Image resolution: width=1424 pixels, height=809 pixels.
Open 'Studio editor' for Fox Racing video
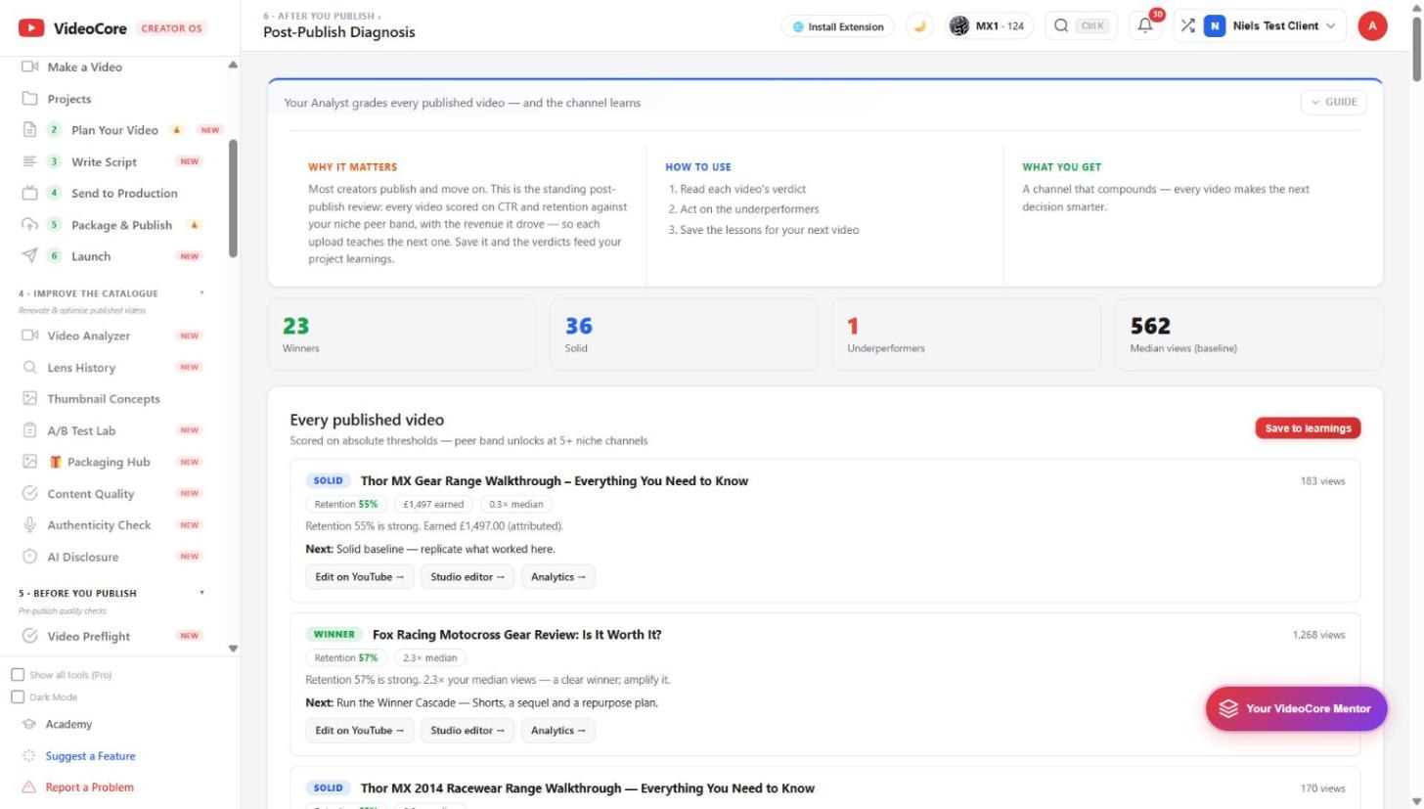[467, 731]
